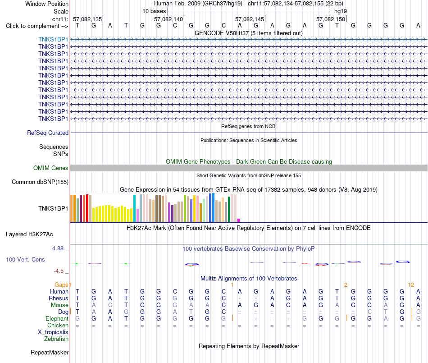Click the Window Position label
The height and width of the screenshot is (363, 428).
[47, 4]
